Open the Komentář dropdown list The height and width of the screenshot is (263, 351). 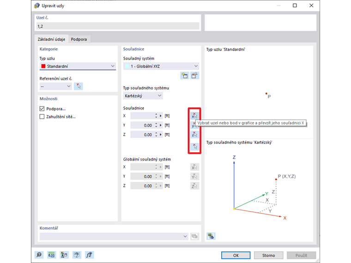pyautogui.click(x=114, y=236)
